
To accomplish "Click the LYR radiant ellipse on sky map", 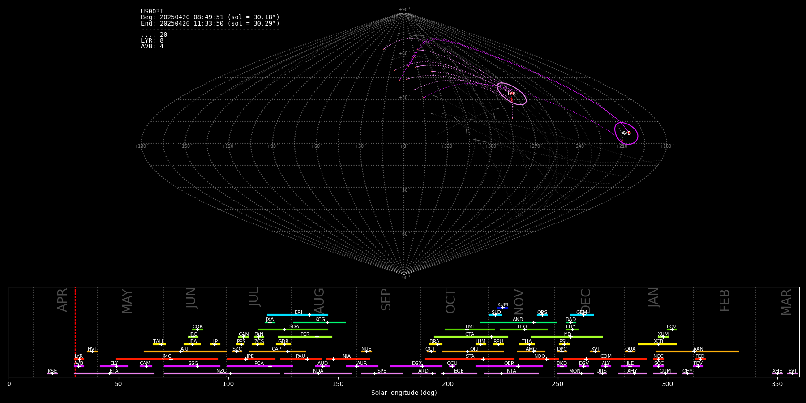I will point(511,94).
